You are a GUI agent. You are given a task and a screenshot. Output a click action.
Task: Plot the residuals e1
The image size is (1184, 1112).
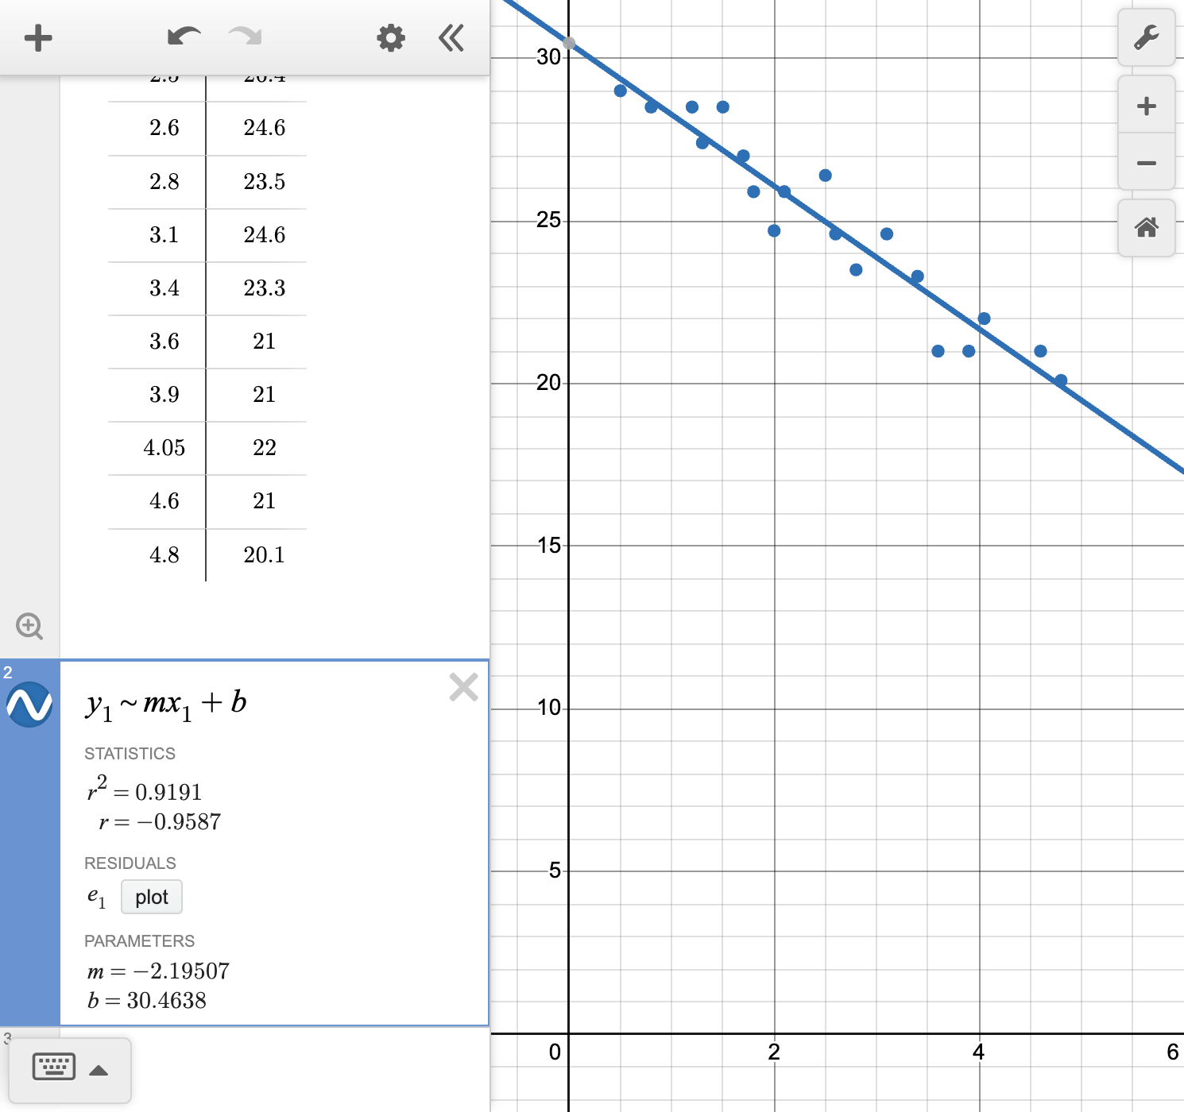click(151, 897)
